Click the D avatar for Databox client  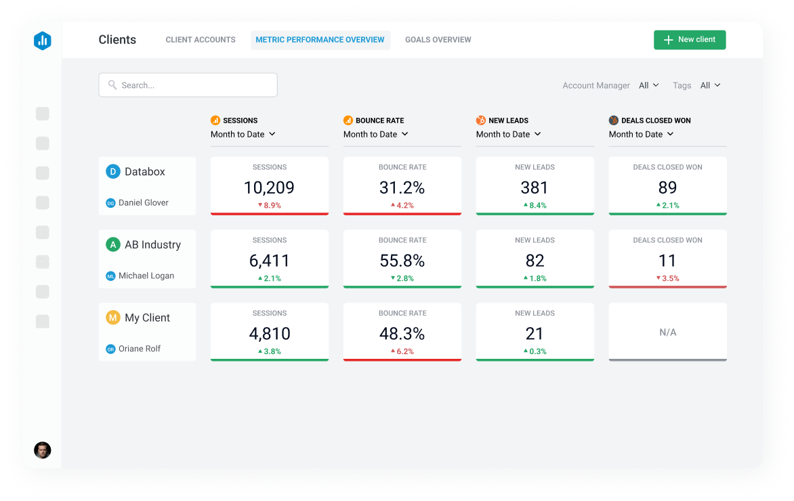click(113, 171)
